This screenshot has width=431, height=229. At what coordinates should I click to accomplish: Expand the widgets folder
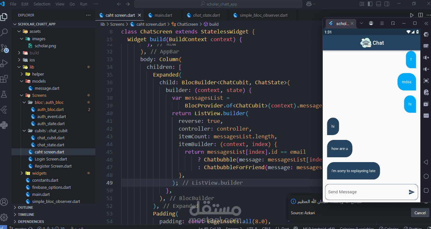pos(39,173)
